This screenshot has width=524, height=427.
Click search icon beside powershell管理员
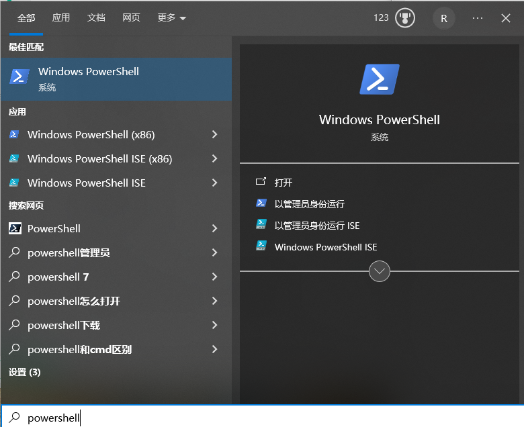pos(14,252)
